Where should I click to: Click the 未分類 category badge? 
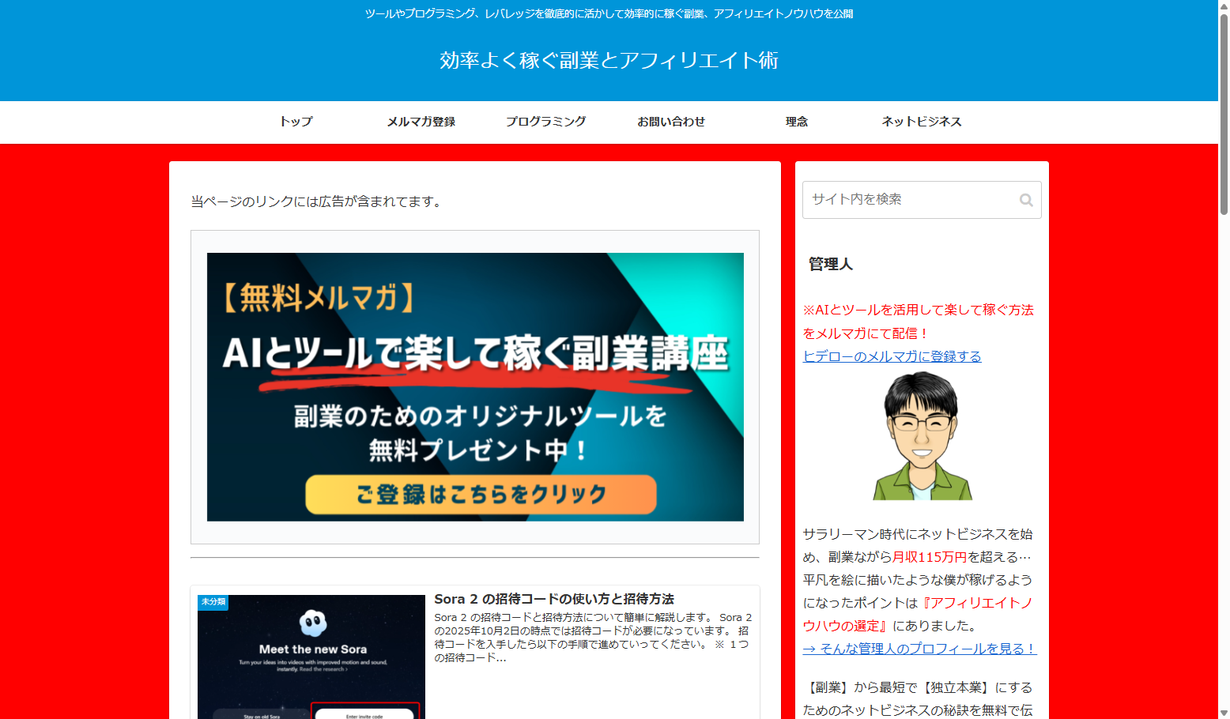pyautogui.click(x=213, y=602)
